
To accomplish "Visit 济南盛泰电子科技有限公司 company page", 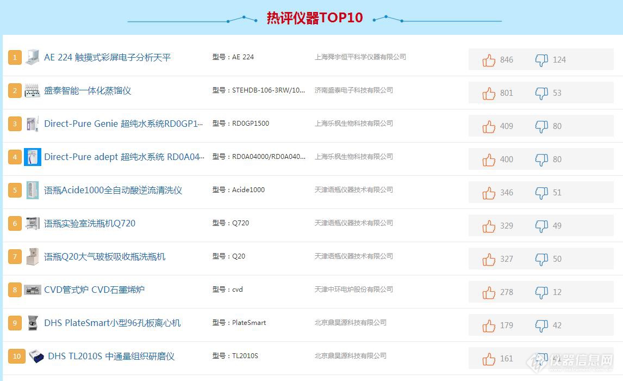I will click(353, 90).
